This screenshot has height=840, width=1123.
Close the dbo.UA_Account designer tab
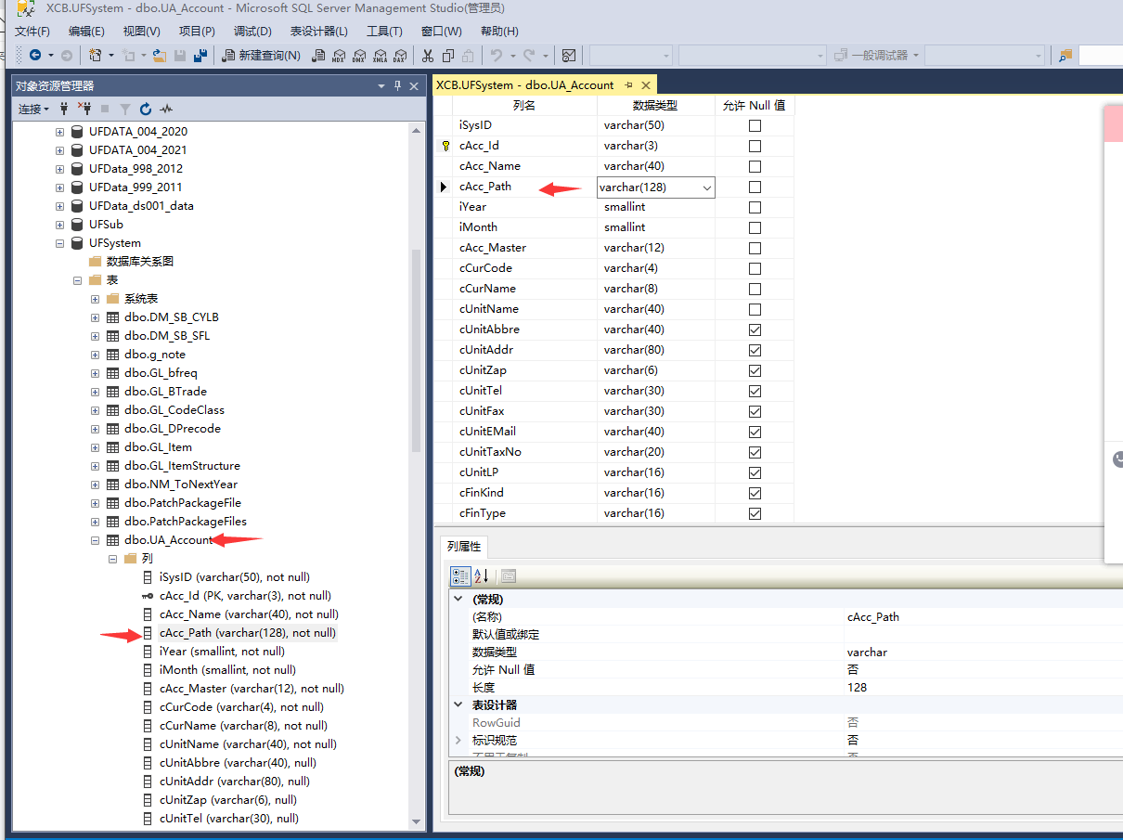[646, 85]
